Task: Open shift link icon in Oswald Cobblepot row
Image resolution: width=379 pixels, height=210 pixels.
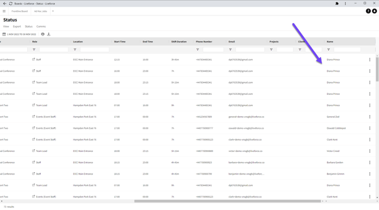Action: coord(33,128)
